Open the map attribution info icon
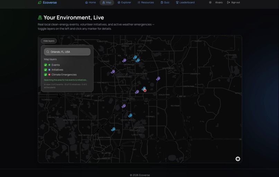Viewport: 279px width, 177px height. coord(238,159)
